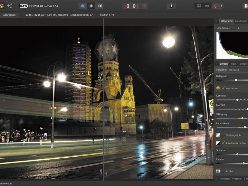Viewport: 248px width, 186px height.
Task: Click the show clipped shadows icon
Action: 135,6
